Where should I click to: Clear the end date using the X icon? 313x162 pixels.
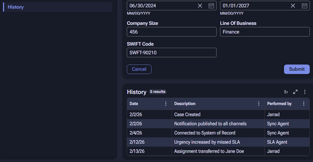[293, 5]
